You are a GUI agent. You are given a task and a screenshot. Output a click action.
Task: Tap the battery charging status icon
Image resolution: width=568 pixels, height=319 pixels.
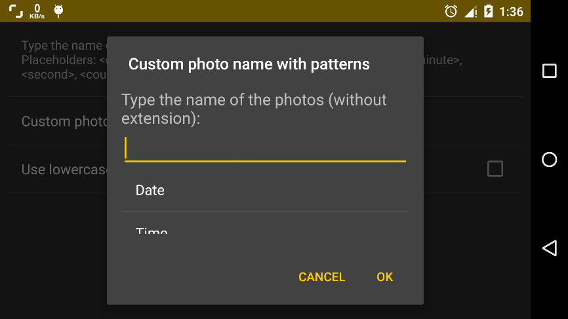488,11
